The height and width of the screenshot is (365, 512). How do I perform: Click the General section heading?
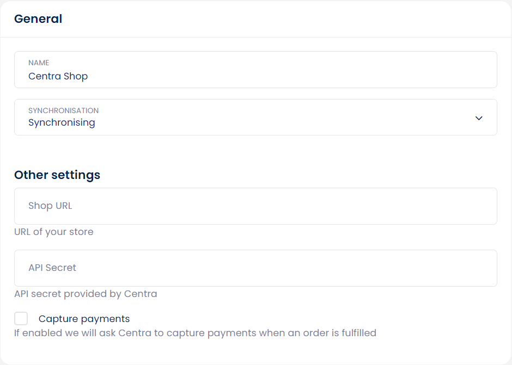coord(38,19)
